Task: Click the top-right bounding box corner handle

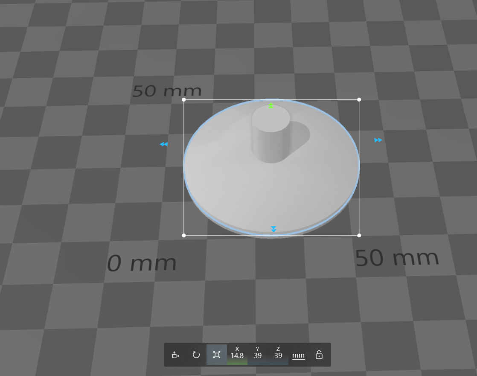Action: coord(359,99)
